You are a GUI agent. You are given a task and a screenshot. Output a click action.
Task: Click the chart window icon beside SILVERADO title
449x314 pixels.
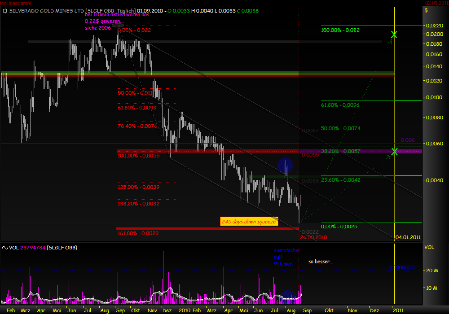[4, 10]
